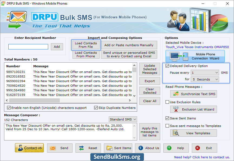
Task: Click the Export button
Action: [x=150, y=81]
